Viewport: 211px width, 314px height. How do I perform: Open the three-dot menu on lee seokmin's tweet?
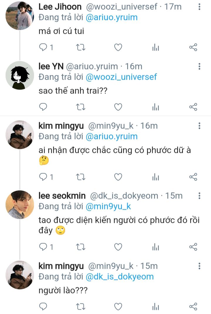[199, 196]
